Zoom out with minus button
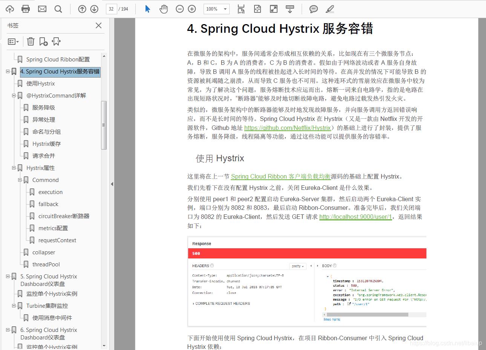The width and height of the screenshot is (486, 350). [180, 9]
